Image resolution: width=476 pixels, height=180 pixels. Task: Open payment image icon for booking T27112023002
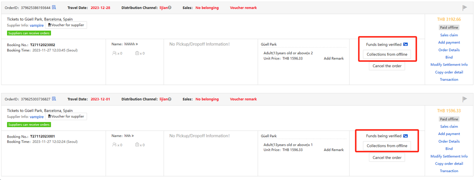pyautogui.click(x=405, y=44)
